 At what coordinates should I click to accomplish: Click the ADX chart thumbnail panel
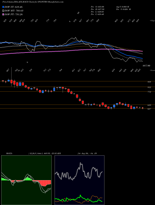tap(79, 180)
